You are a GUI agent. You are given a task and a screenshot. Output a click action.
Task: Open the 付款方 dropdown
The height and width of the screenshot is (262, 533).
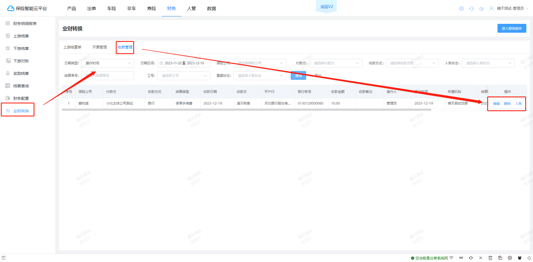[336, 63]
